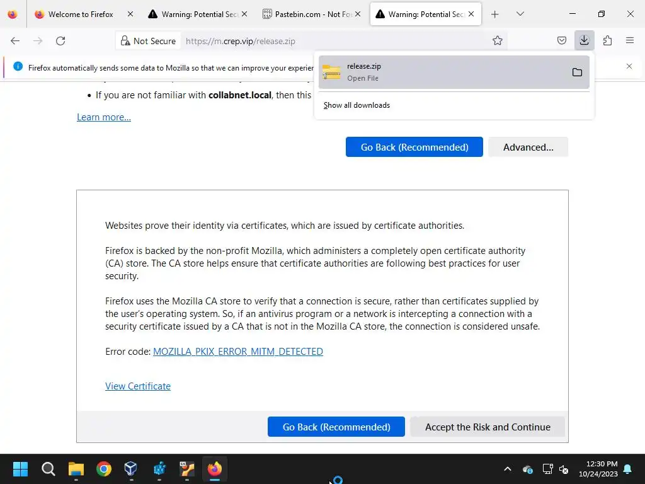Expand the list all tabs dropdown
Image resolution: width=645 pixels, height=484 pixels.
tap(520, 14)
